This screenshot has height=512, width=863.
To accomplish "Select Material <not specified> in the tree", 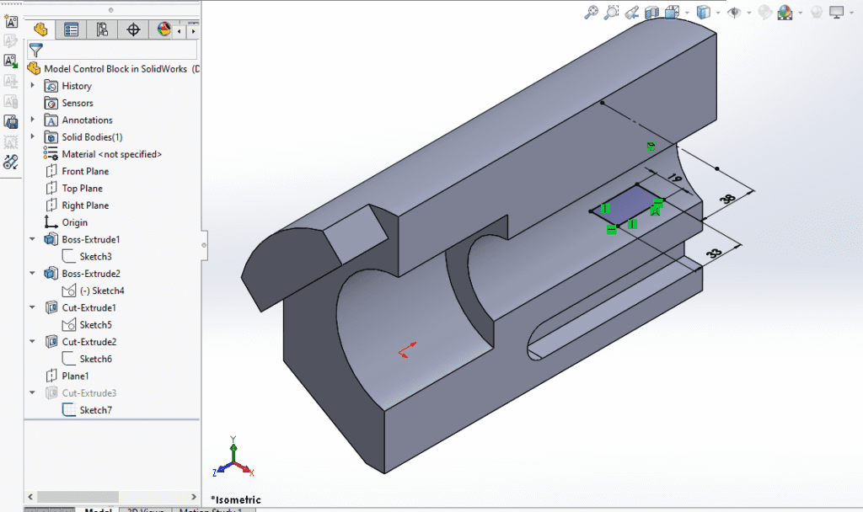I will pyautogui.click(x=112, y=154).
